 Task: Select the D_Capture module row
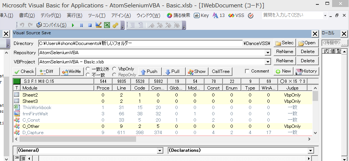(163, 133)
